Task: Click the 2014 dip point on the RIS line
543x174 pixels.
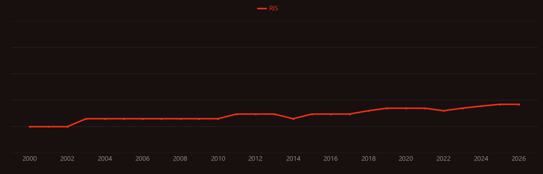Action: click(293, 119)
